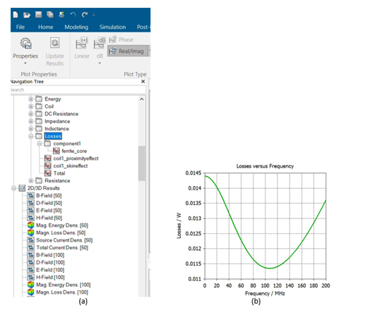Click the D-Field [100] icon
This screenshot has height=322, width=371.
(x=30, y=262)
